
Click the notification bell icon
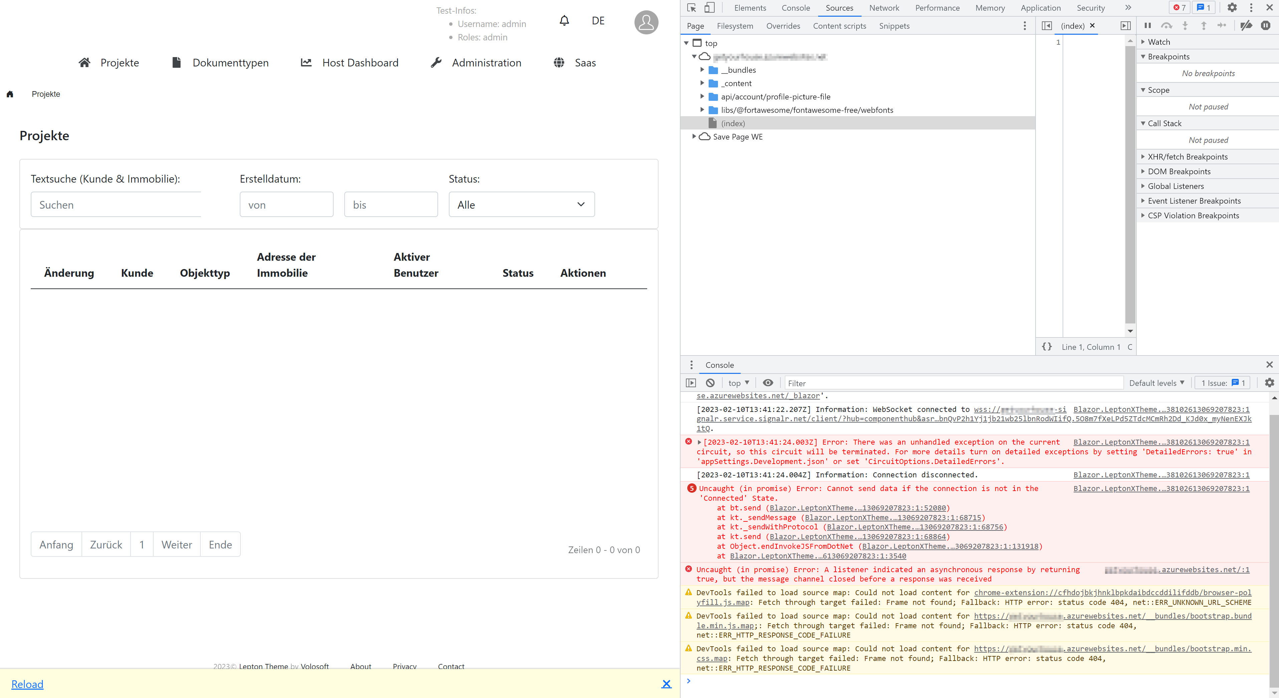coord(564,20)
